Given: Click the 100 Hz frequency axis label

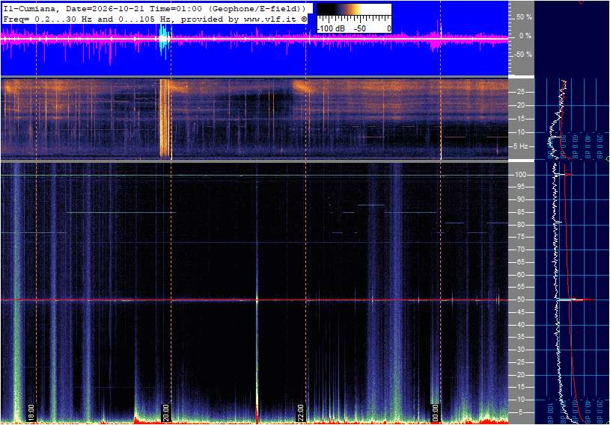Looking at the screenshot, I should click(520, 175).
